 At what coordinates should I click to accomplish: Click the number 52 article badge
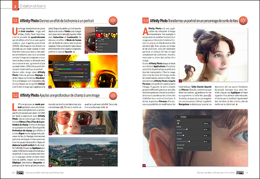coord(15,106)
